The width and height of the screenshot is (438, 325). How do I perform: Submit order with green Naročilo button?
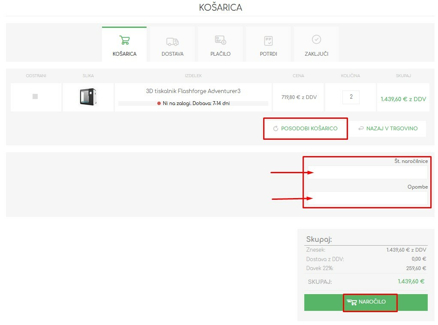[366, 302]
